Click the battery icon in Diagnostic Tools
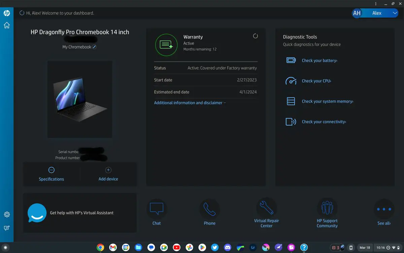Viewport: 404px width, 253px height. (x=291, y=60)
